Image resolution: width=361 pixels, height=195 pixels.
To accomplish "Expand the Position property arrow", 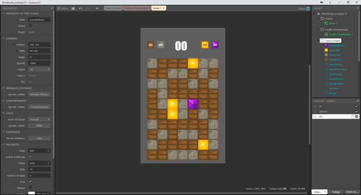I will point(14,45).
